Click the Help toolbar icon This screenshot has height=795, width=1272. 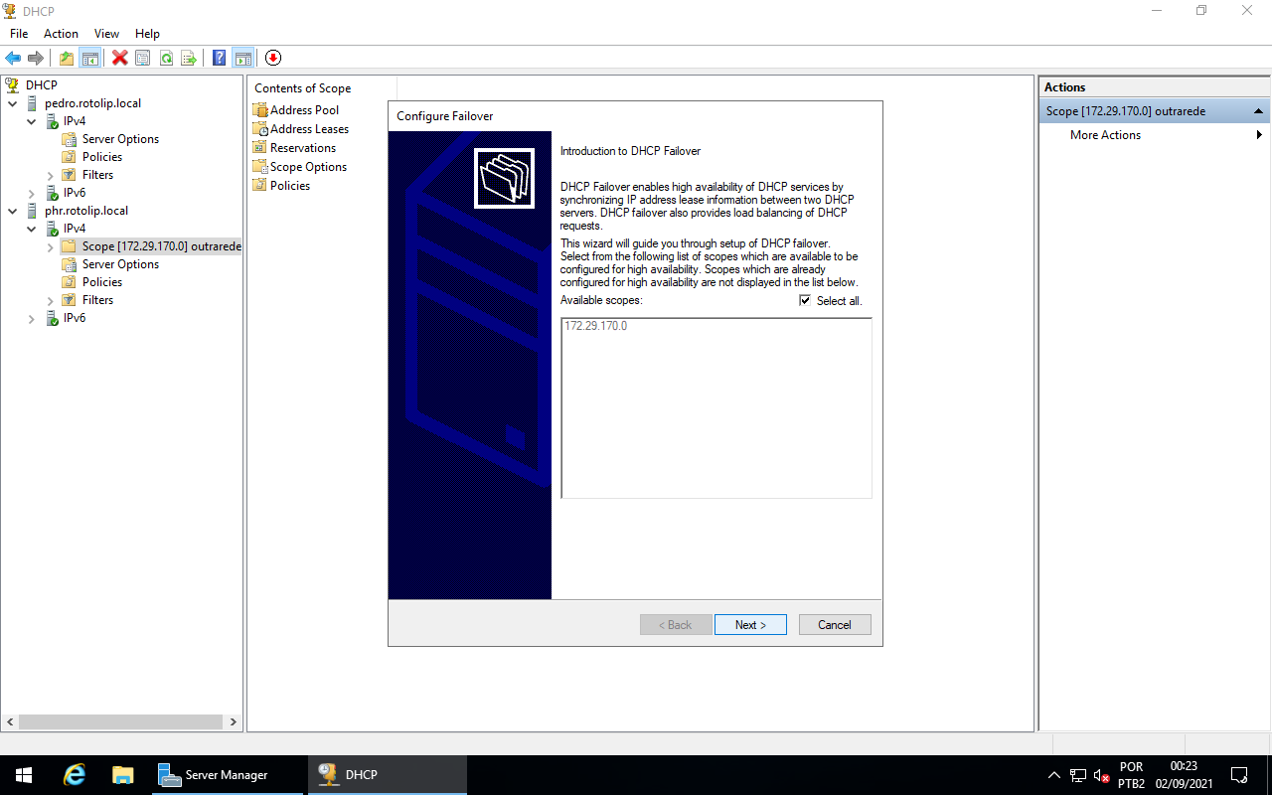tap(218, 58)
